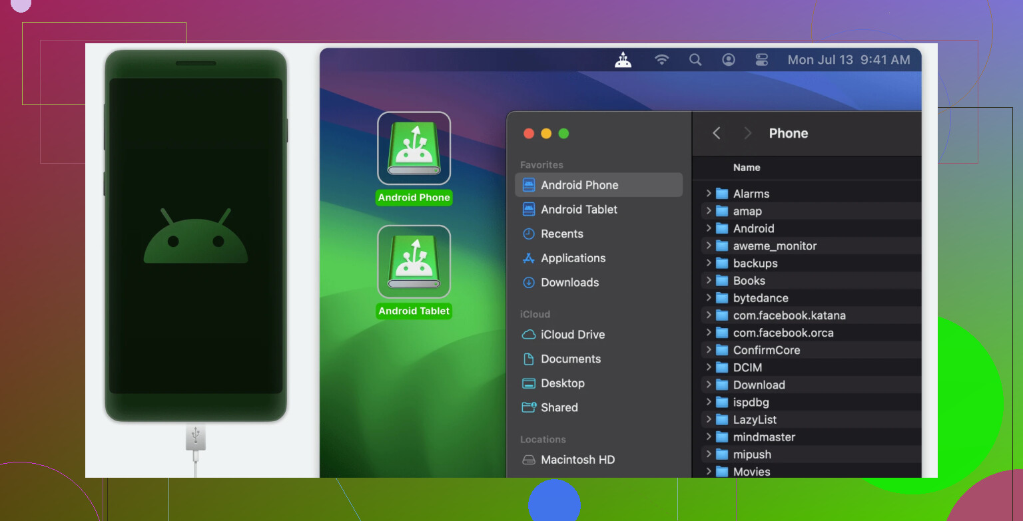Open Shared in Finder sidebar
Viewport: 1023px width, 521px height.
599,407
